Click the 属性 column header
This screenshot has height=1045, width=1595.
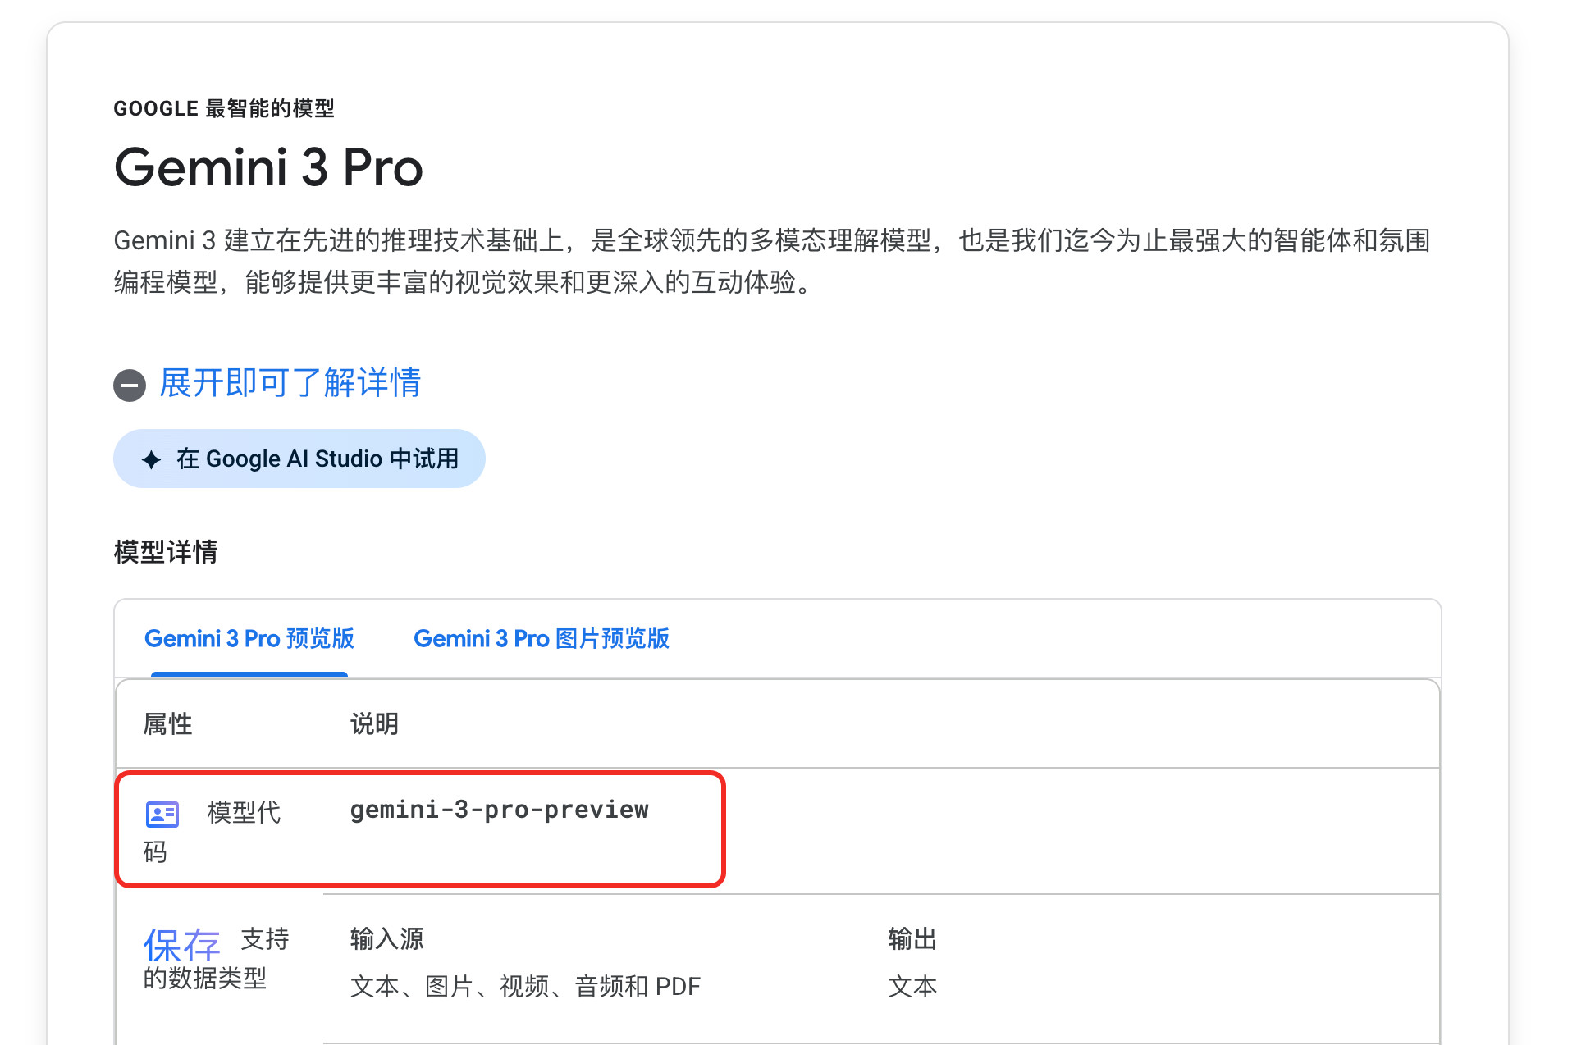click(168, 724)
